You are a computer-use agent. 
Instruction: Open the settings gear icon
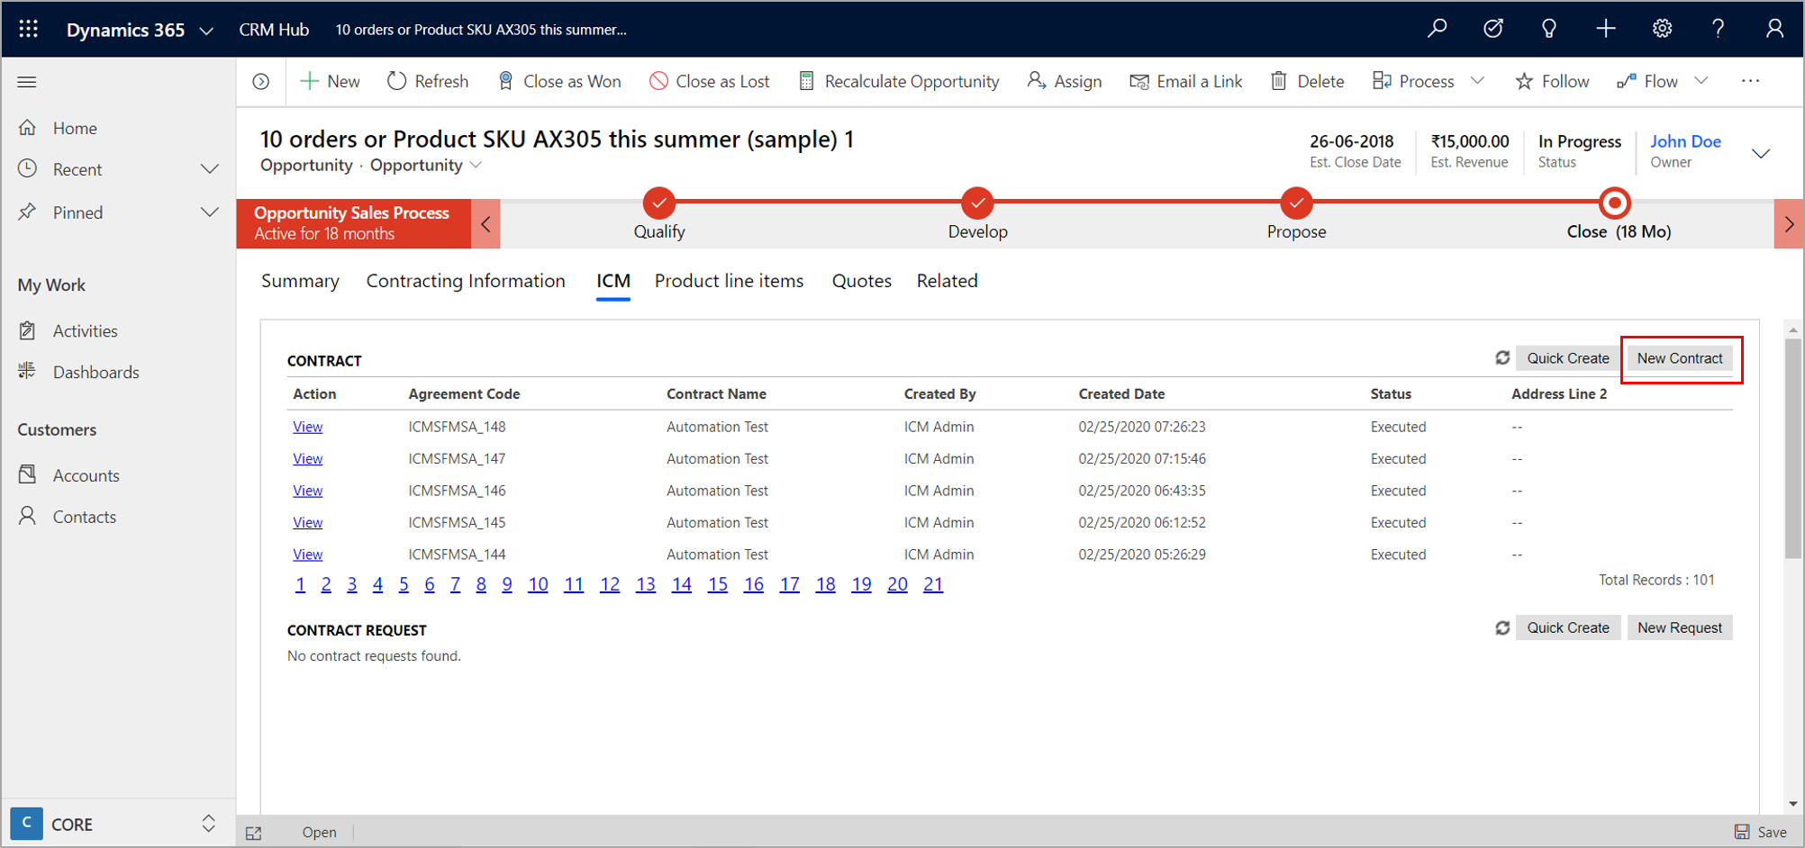1662,29
